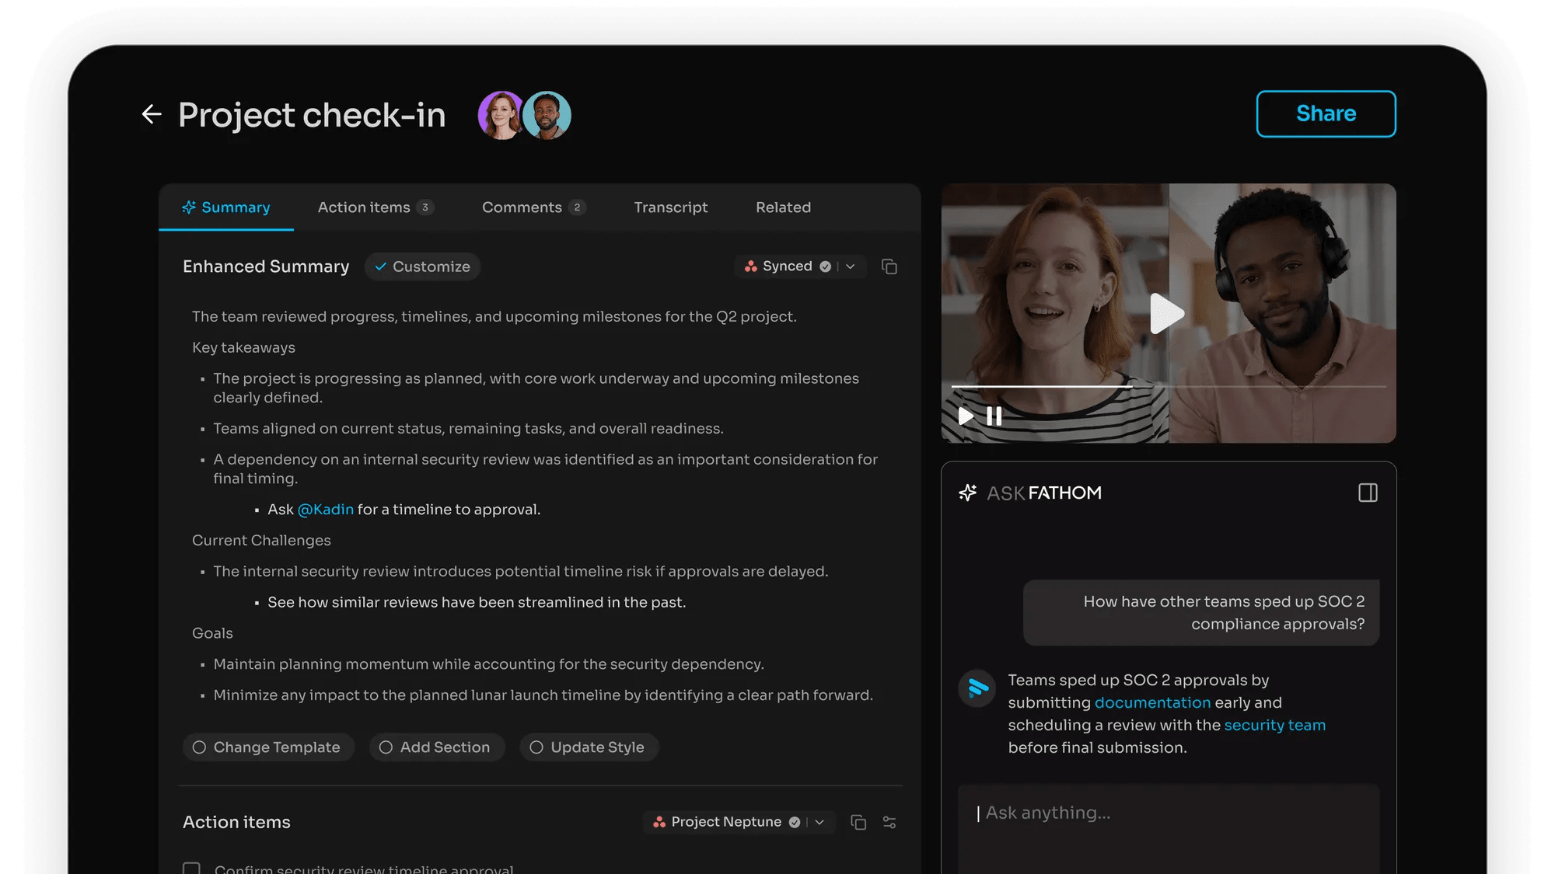Select the Update Style option
The image size is (1555, 874).
pos(589,747)
